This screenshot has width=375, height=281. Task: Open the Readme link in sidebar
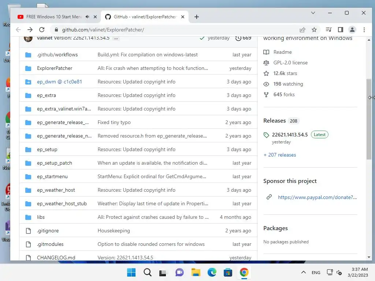tap(282, 52)
